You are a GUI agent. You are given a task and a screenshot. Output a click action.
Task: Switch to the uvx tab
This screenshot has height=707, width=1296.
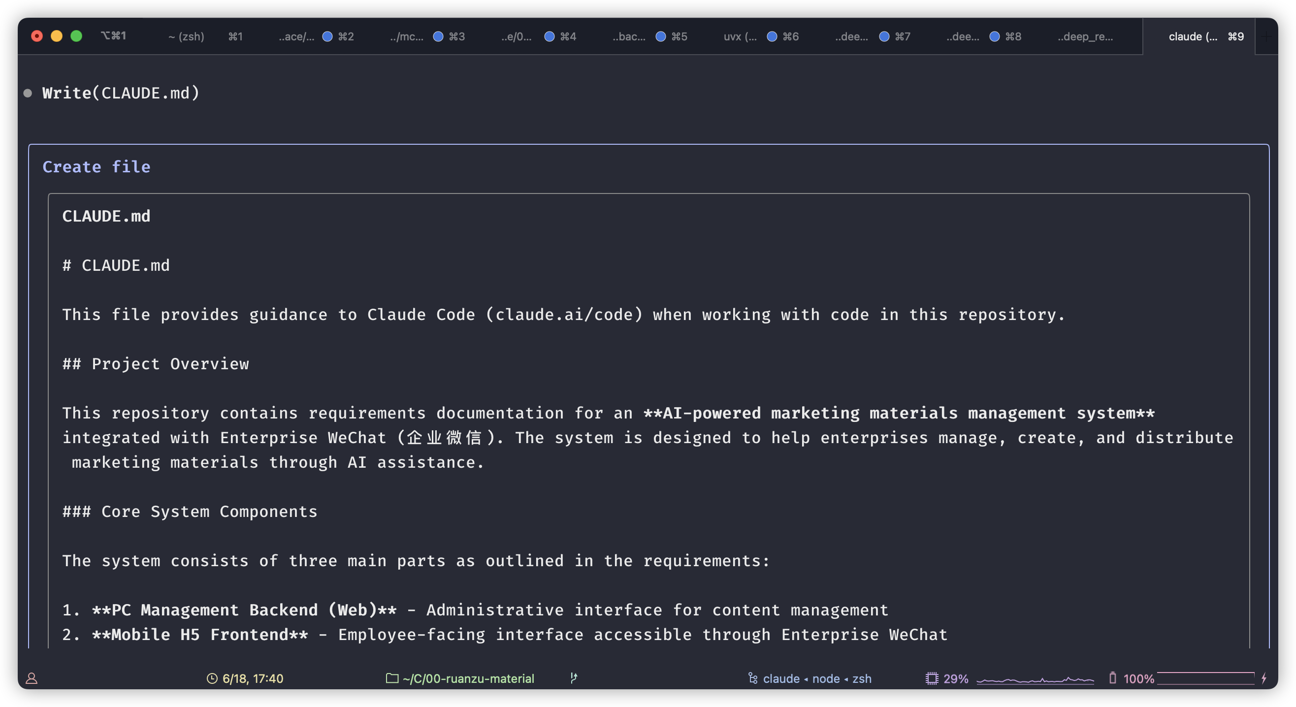click(x=740, y=36)
